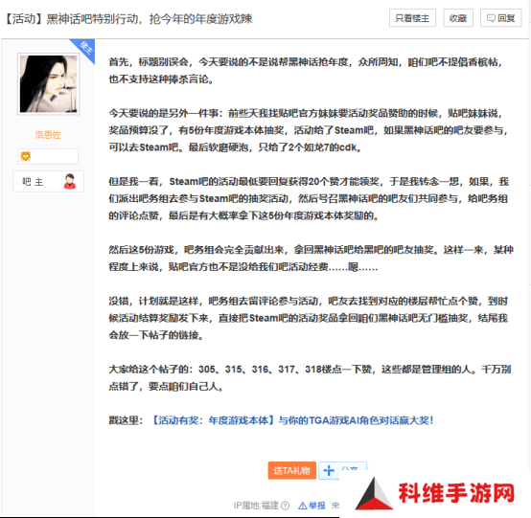Click the 科维手游网 triangle logo

coord(374,493)
